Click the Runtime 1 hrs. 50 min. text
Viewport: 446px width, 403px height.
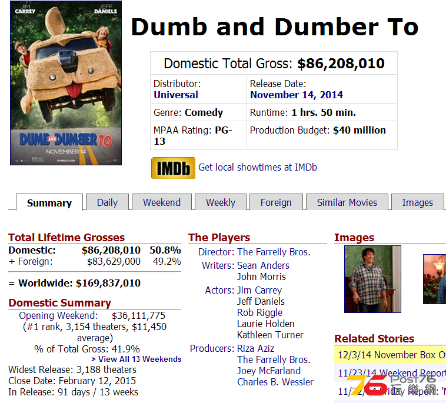coord(302,112)
